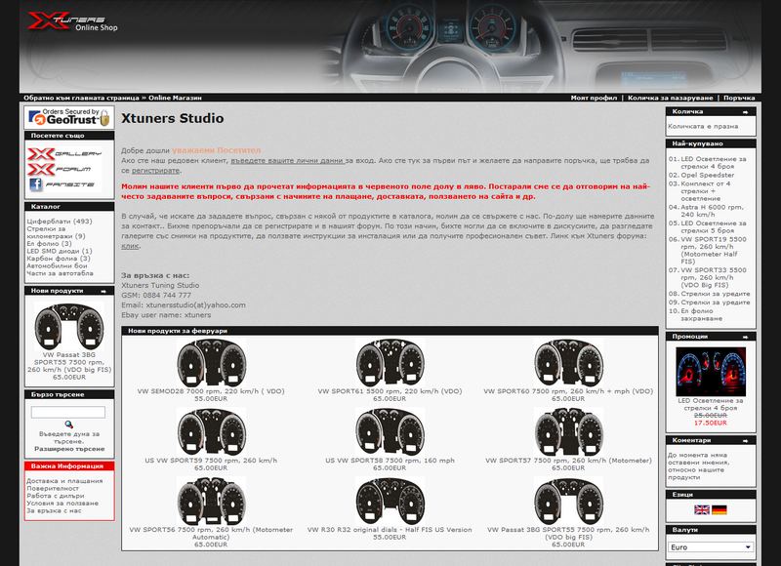
Task: Open the X Gallery logo link
Action: click(64, 154)
